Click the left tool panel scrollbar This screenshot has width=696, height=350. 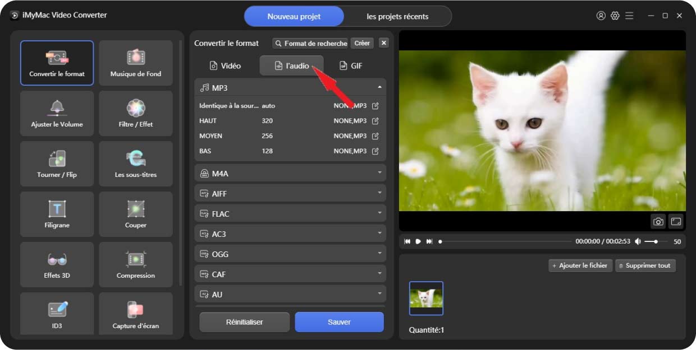pos(180,162)
